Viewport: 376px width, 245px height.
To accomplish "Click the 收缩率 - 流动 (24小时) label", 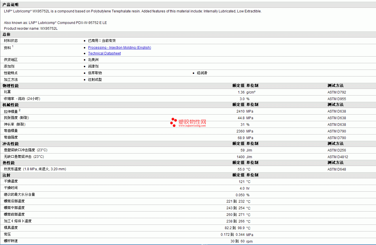I will [x=22, y=99].
